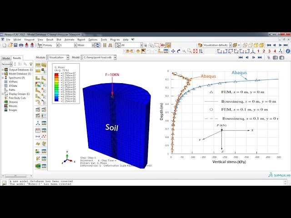Apply saved view 3

(x=269, y=51)
